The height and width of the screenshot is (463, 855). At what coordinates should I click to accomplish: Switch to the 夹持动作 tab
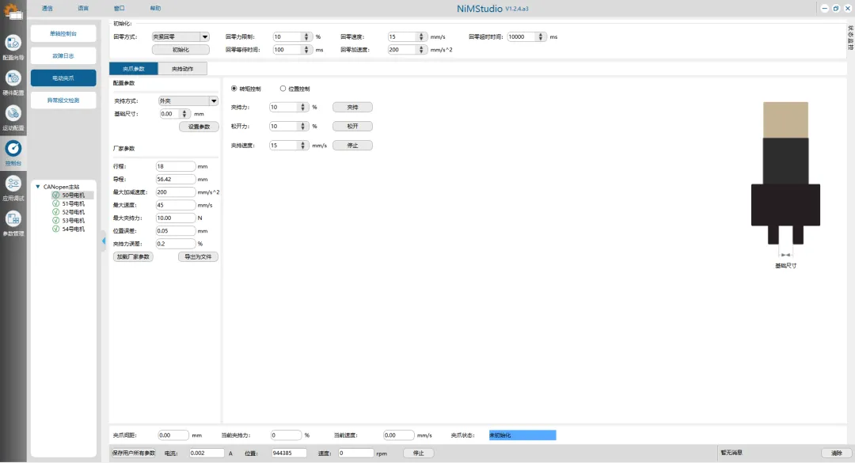(183, 69)
